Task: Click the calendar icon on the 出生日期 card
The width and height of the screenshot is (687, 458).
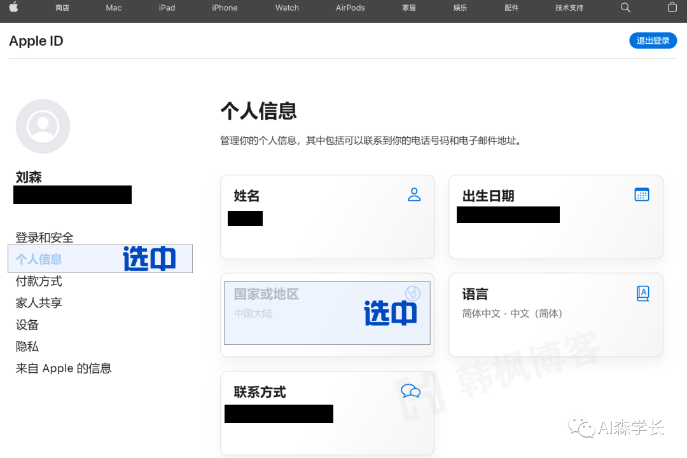Action: tap(642, 194)
